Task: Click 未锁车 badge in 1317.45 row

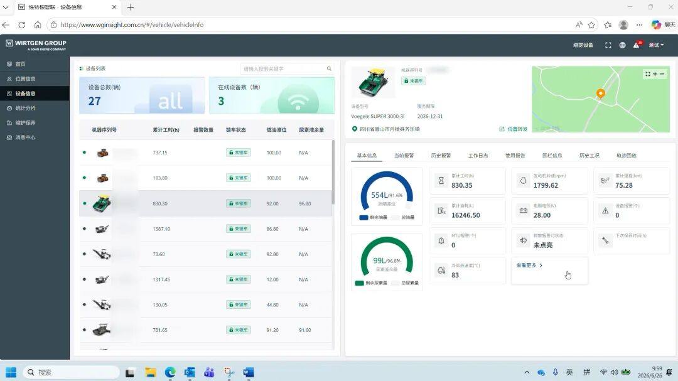Action: (x=239, y=279)
